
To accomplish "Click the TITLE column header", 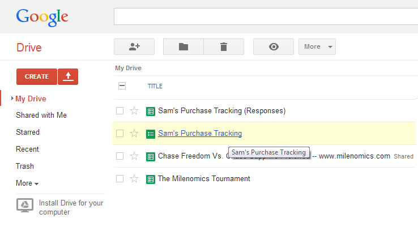I will (x=155, y=86).
